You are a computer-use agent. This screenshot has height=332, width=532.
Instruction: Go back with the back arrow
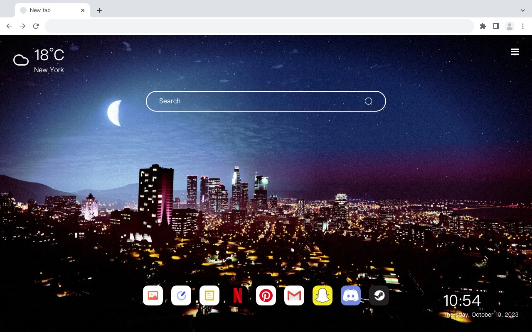pos(9,26)
